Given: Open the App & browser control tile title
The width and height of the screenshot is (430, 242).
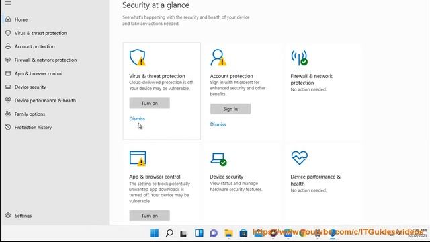Looking at the screenshot, I should tap(155, 177).
